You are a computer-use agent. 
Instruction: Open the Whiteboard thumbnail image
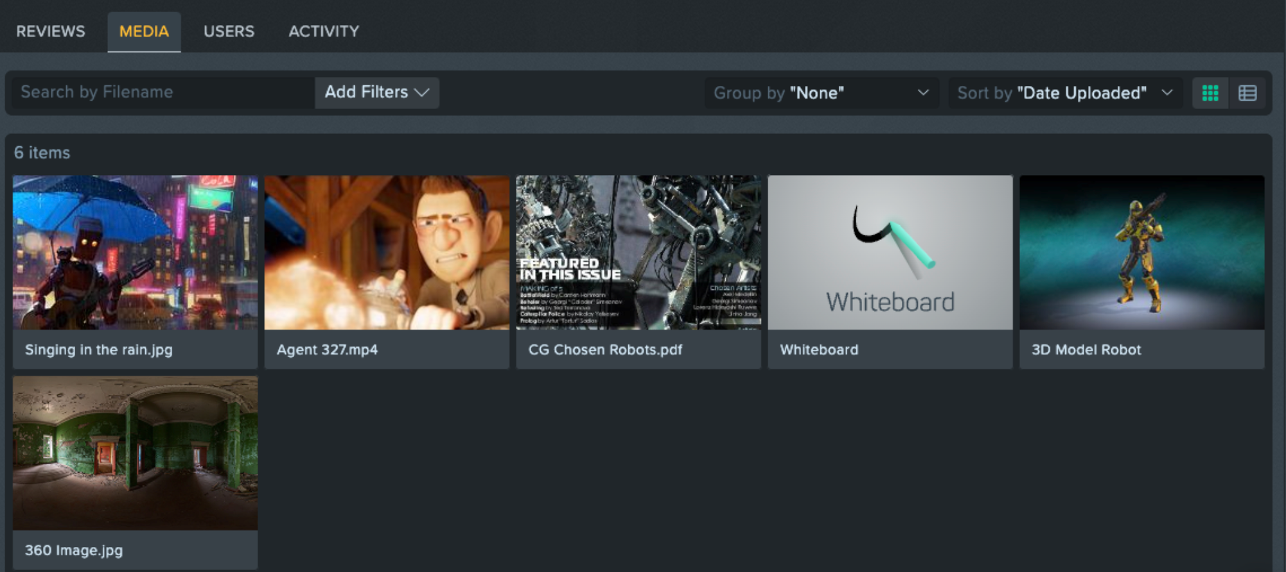point(890,253)
